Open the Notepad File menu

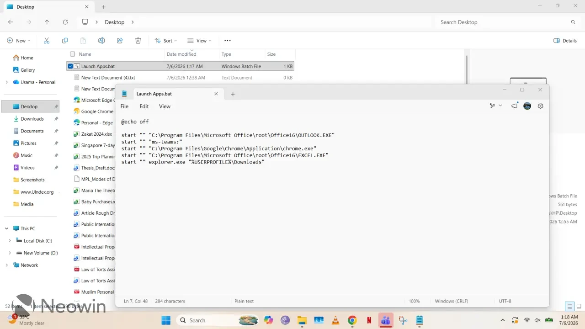tap(124, 106)
